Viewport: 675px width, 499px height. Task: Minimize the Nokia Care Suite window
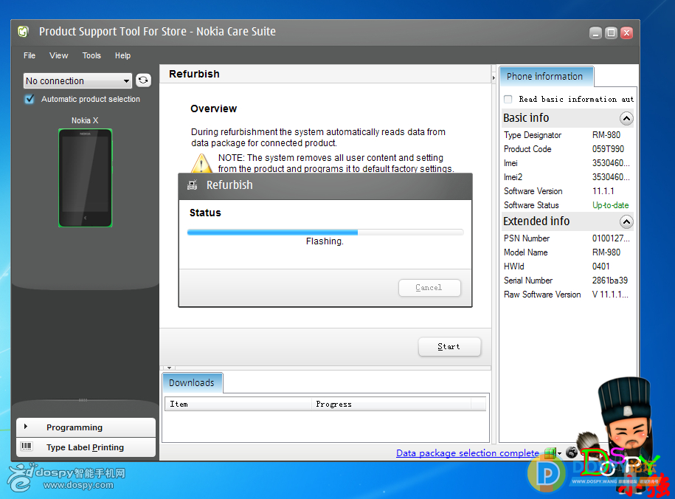595,32
